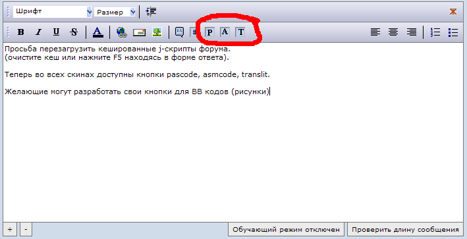Toggle Обучающий режим отключен button

point(286,230)
